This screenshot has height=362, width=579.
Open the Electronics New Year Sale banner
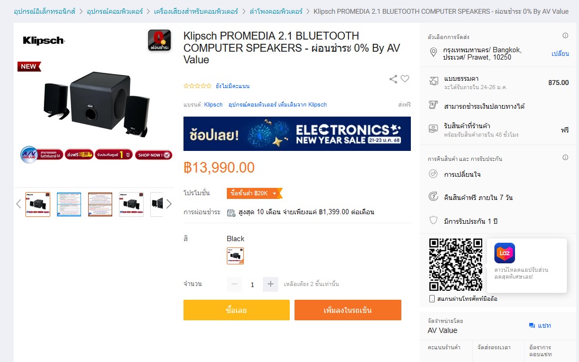[297, 134]
